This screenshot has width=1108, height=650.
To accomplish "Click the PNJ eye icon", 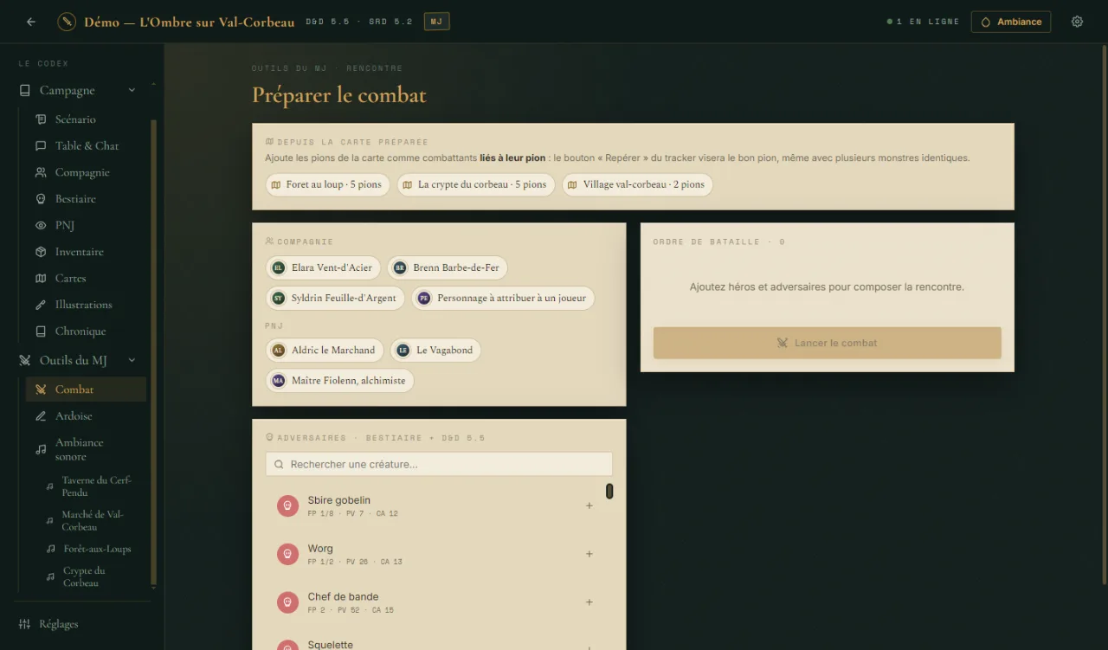I will 41,225.
